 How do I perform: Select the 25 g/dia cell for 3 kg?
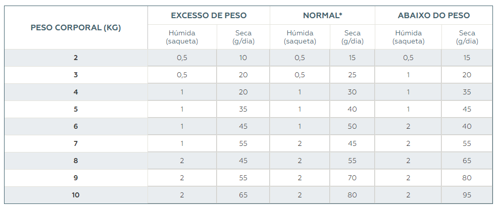(x=352, y=75)
